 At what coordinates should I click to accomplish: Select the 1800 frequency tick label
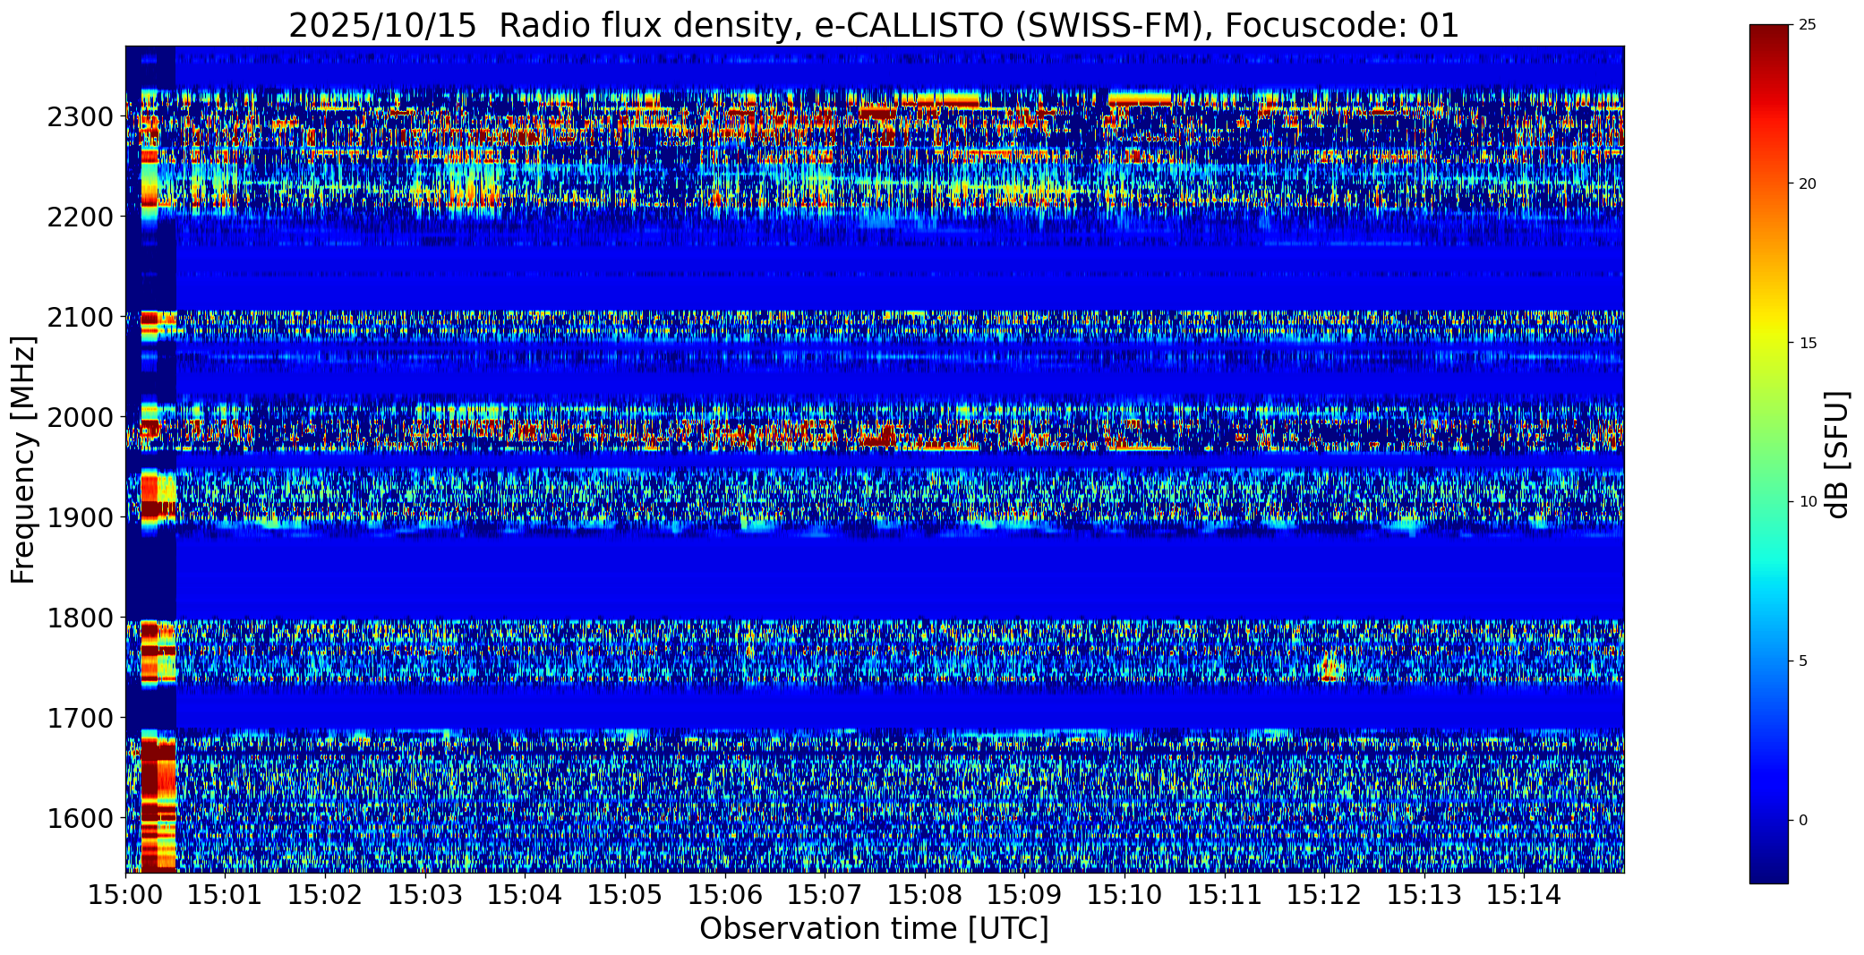click(82, 618)
